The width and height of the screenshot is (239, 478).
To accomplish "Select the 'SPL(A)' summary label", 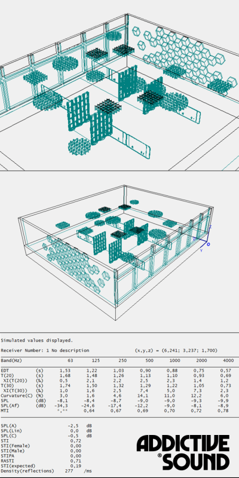I will (x=8, y=425).
